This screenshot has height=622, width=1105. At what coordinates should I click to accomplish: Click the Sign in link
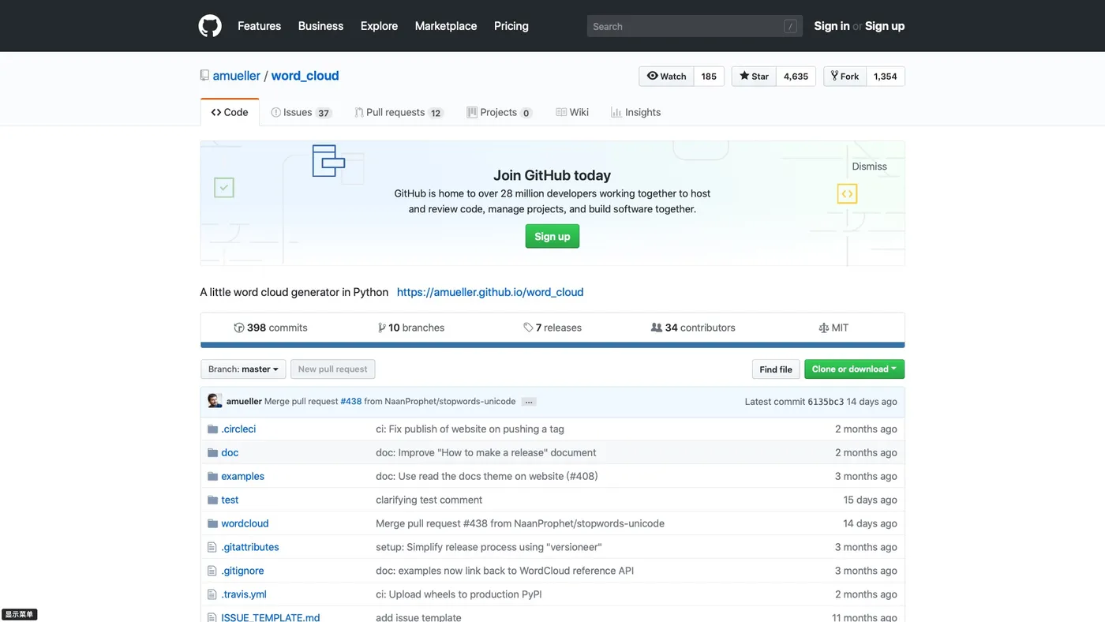coord(832,26)
